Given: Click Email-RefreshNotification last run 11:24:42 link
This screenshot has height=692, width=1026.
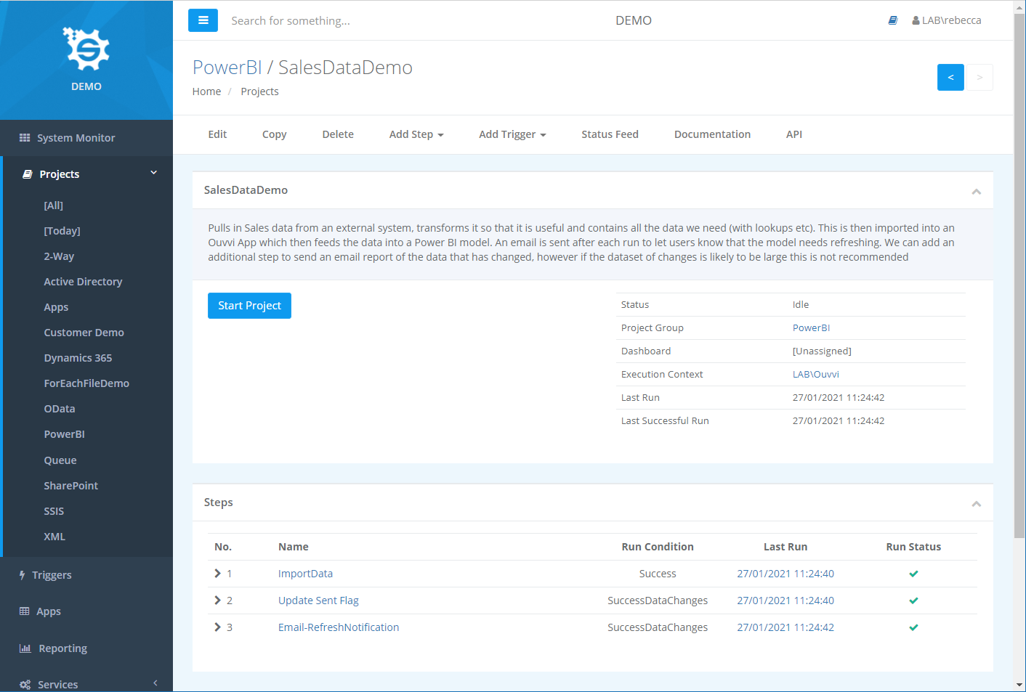Looking at the screenshot, I should point(785,627).
